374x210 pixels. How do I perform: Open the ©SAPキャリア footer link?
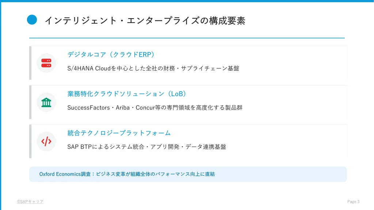tap(30, 202)
